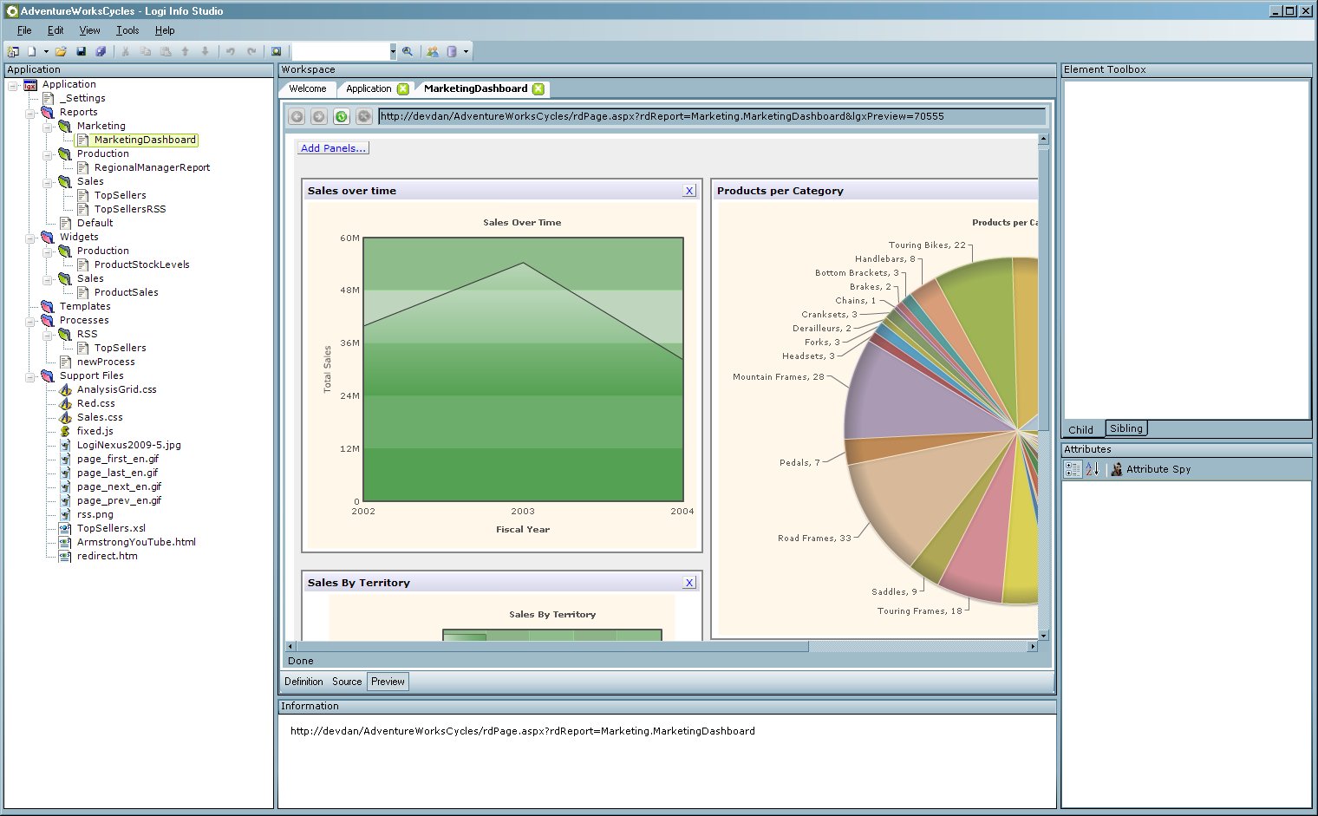Open dropdown arrow beside database icon

pos(466,51)
